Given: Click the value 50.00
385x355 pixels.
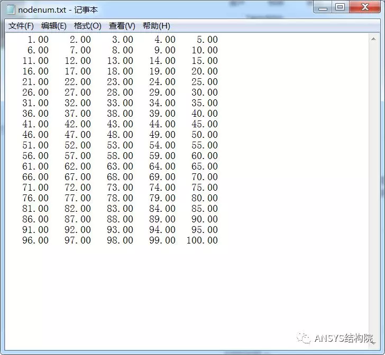Looking at the screenshot, I should pos(205,134).
